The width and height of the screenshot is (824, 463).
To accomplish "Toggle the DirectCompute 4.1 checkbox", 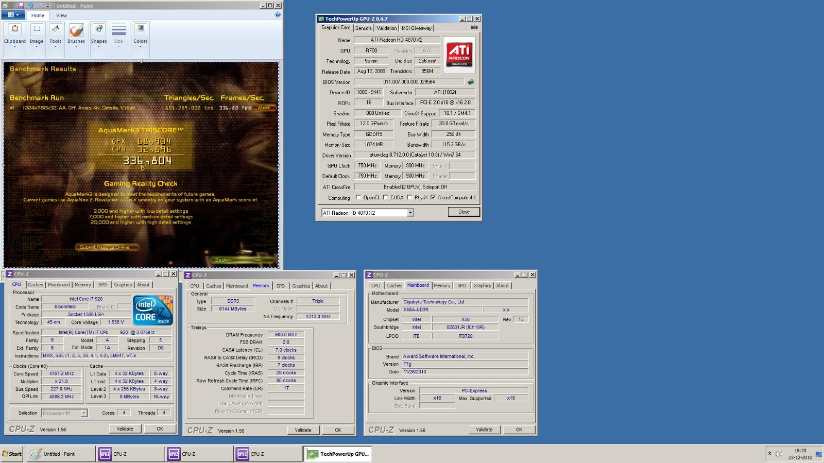I will tap(433, 197).
